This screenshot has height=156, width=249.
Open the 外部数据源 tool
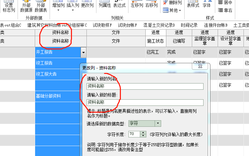(x=26, y=8)
